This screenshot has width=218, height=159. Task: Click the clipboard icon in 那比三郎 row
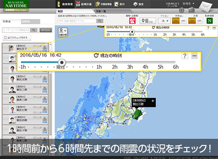(x=45, y=88)
